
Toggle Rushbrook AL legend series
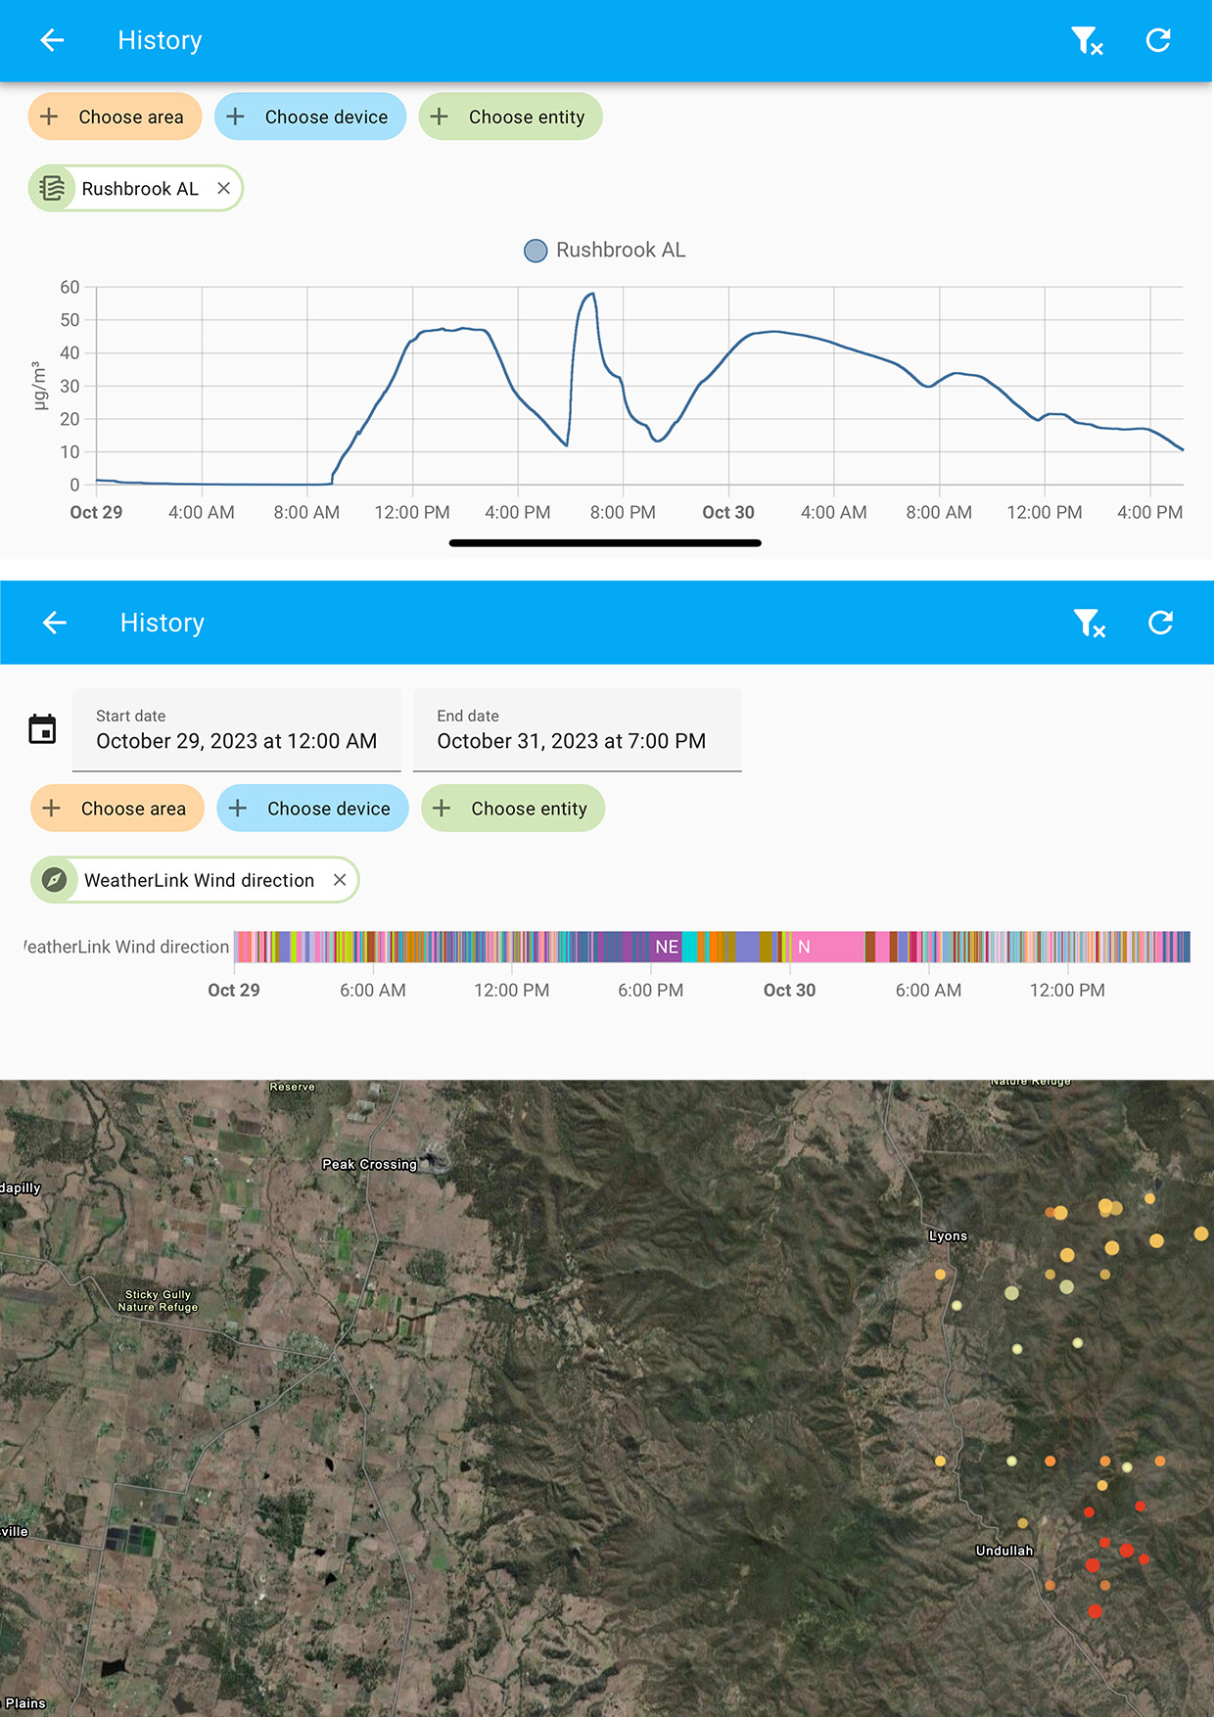point(605,251)
